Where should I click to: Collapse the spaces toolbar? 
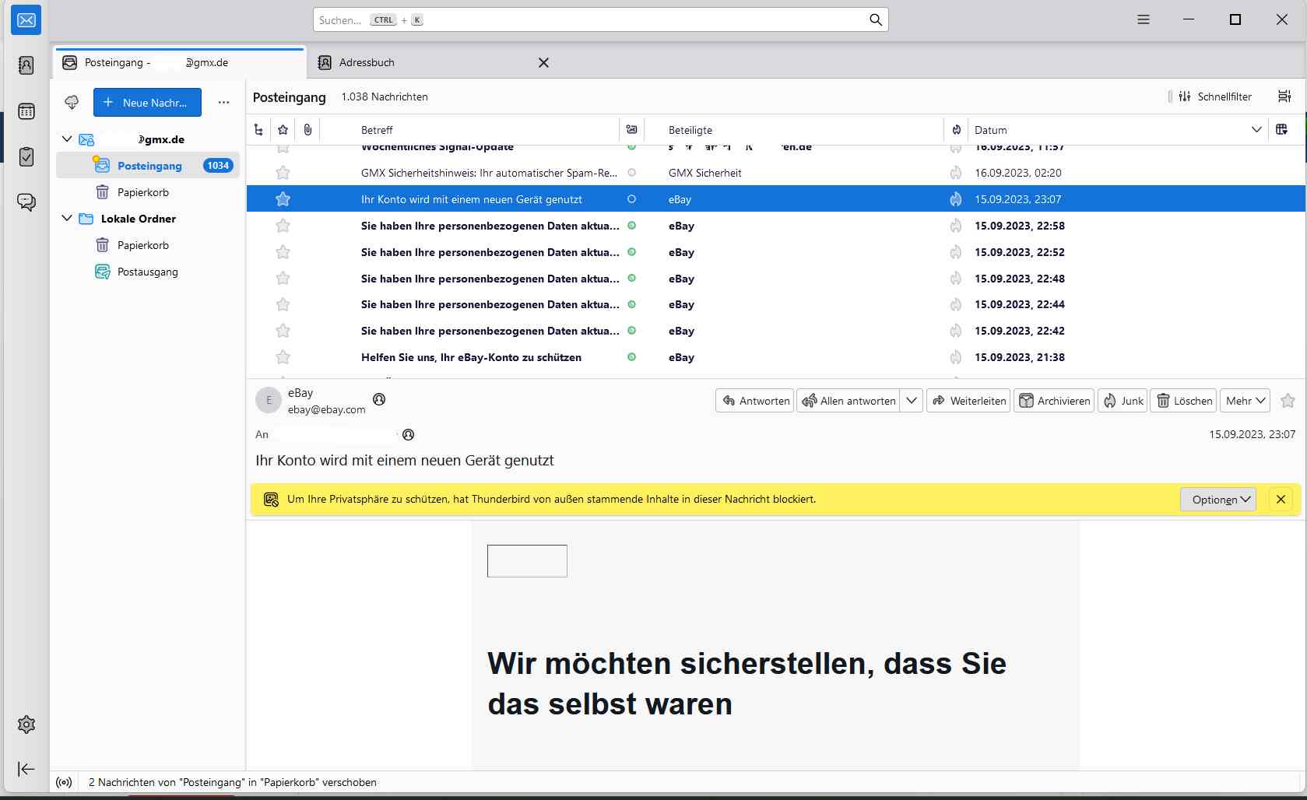(26, 769)
